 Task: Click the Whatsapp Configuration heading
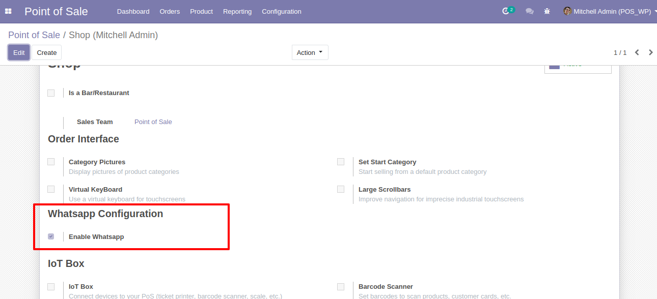click(x=105, y=214)
